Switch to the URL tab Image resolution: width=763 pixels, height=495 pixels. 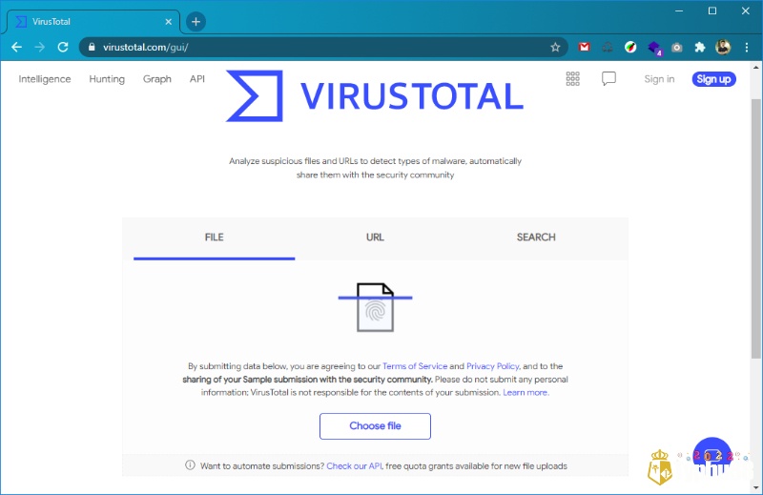click(x=375, y=237)
